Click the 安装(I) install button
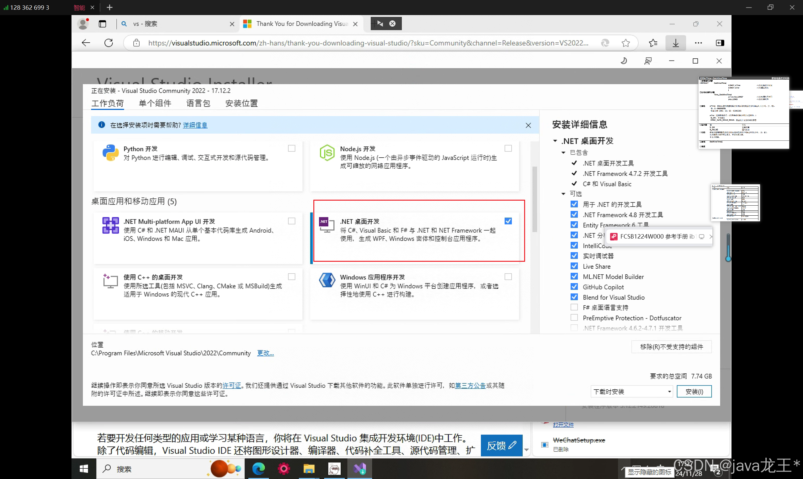803x479 pixels. click(x=694, y=392)
